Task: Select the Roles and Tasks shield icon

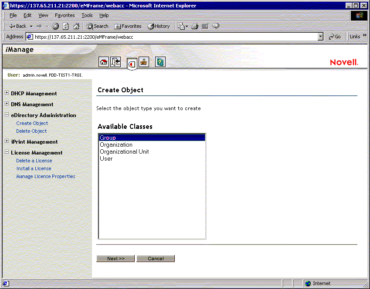Action: coord(132,62)
